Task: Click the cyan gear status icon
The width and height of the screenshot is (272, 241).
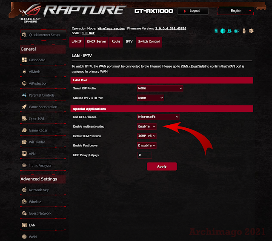Action: pyautogui.click(x=223, y=31)
